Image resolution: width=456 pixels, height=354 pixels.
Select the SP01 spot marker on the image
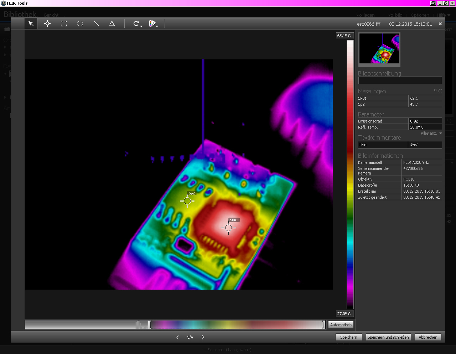(228, 228)
